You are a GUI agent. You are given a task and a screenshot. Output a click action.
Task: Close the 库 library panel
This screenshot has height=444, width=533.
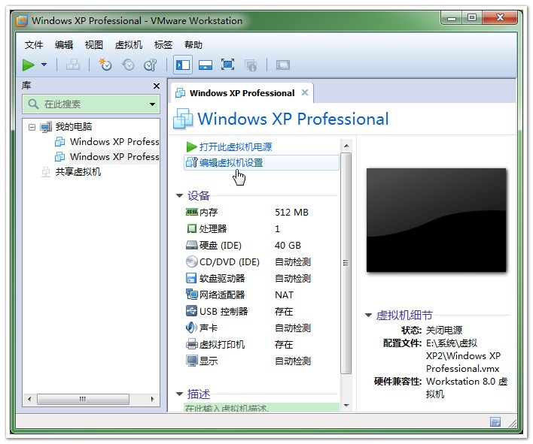pos(157,86)
